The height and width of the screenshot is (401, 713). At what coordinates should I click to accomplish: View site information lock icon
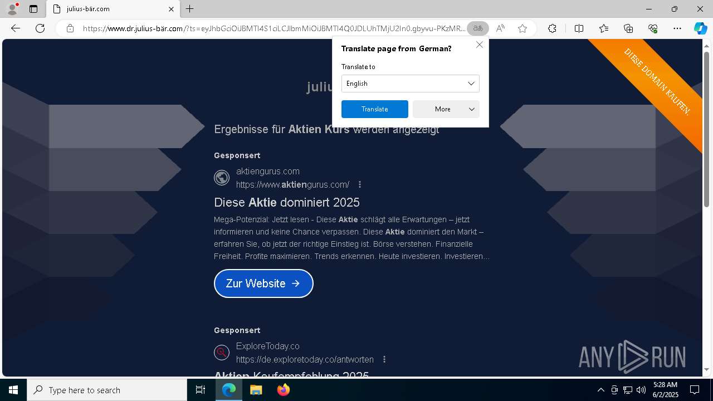click(x=70, y=28)
